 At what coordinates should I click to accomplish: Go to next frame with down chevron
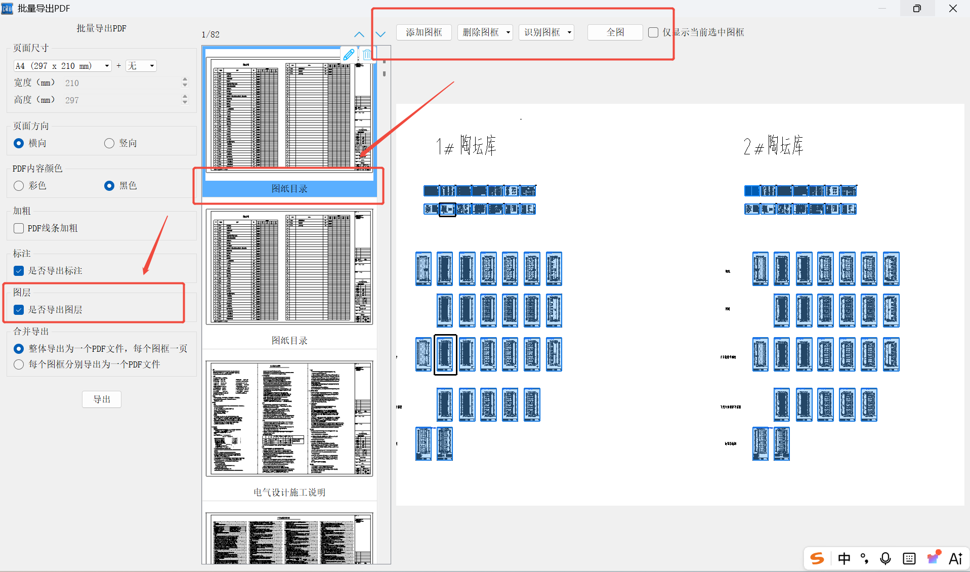(x=381, y=34)
